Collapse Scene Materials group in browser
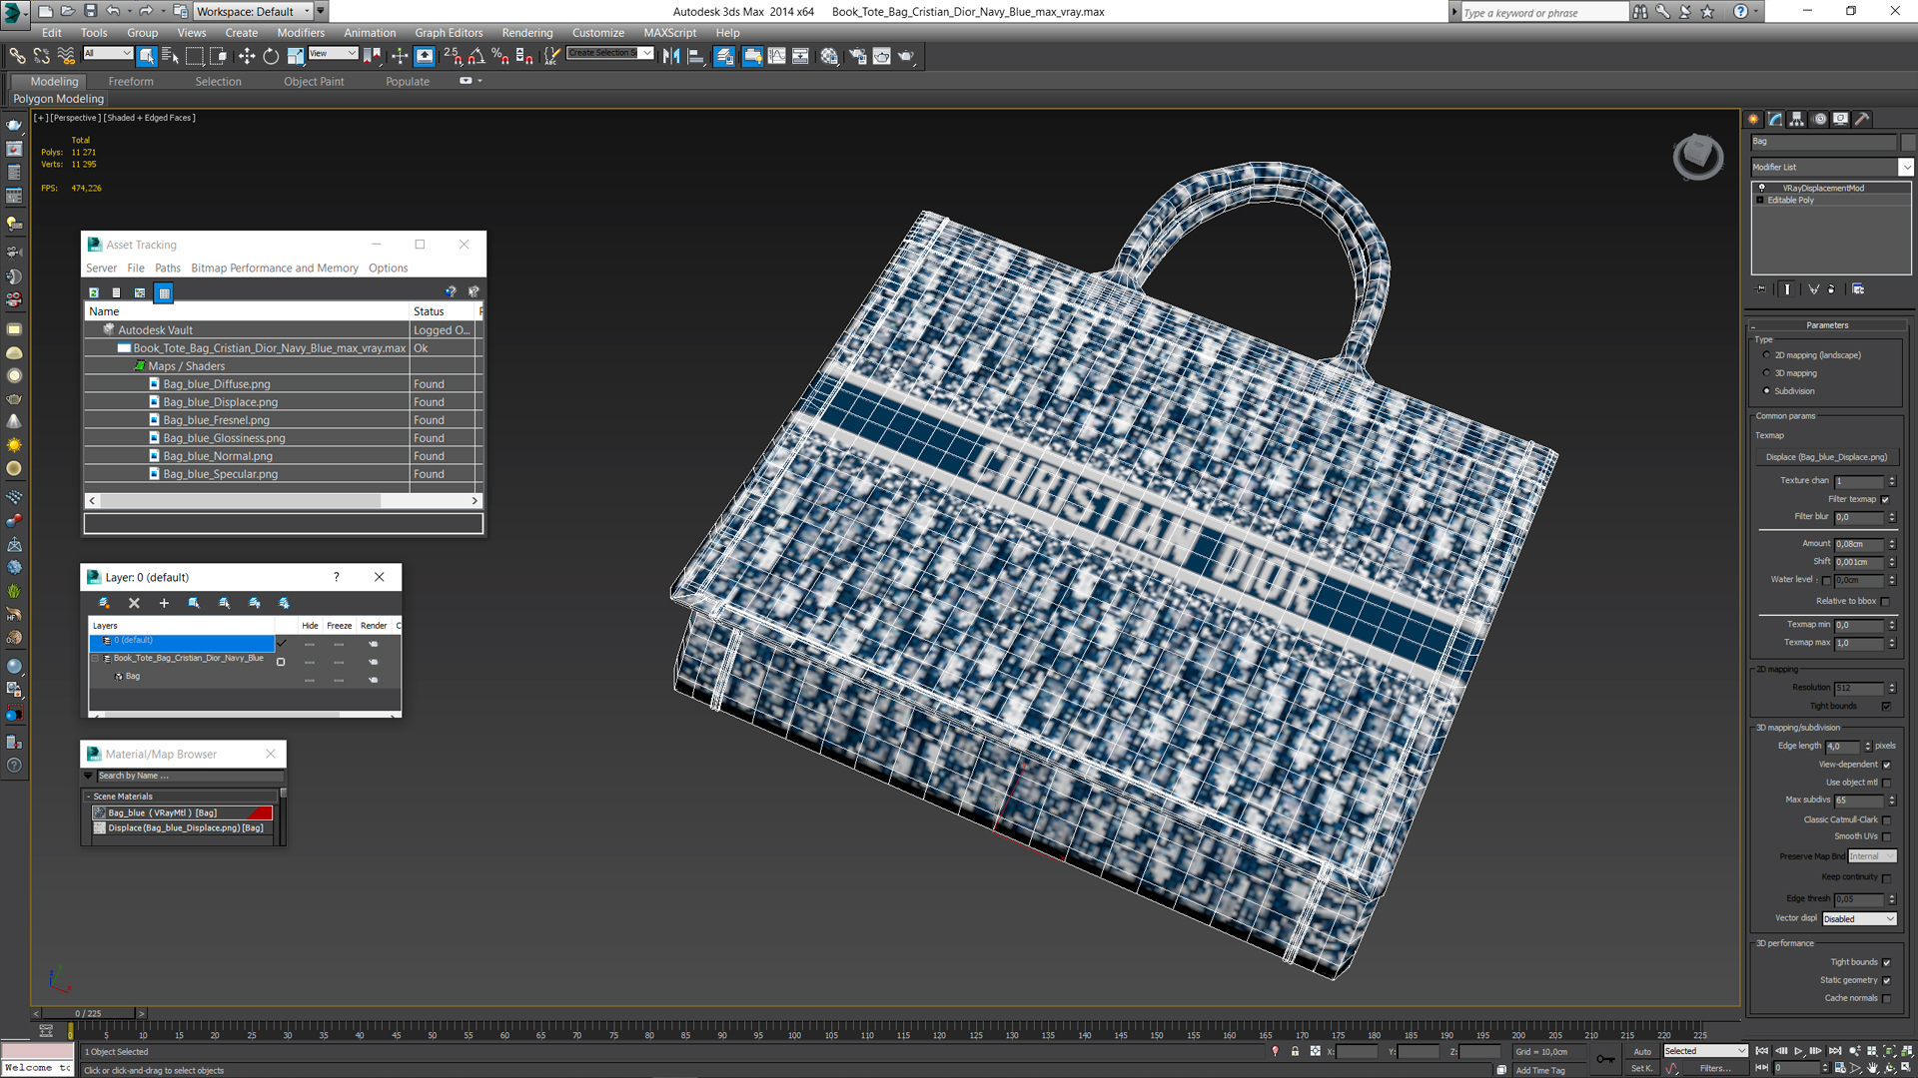Screen dimensions: 1918x1078 (x=88, y=797)
